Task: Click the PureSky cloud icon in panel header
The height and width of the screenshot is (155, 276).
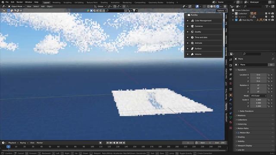Action: pos(189,15)
